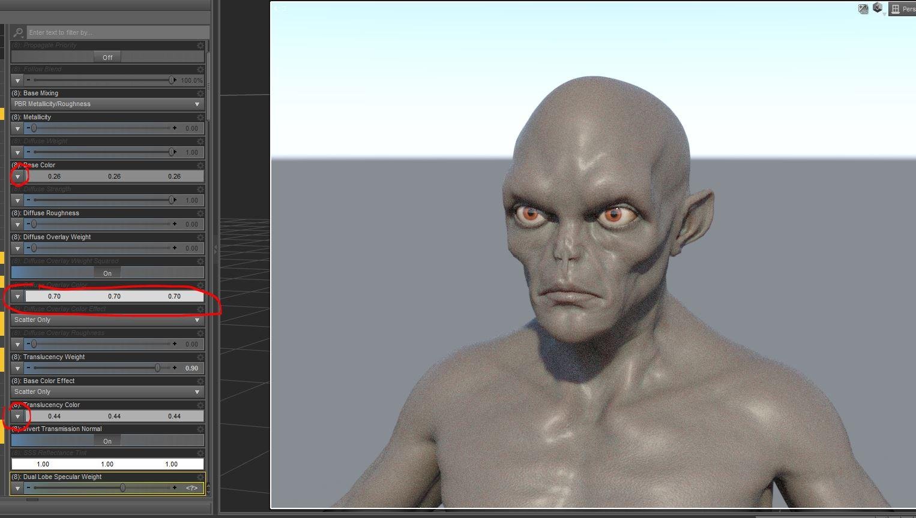Open the gear menu for Follow Blend
Image resolution: width=916 pixels, height=518 pixels.
pyautogui.click(x=200, y=70)
